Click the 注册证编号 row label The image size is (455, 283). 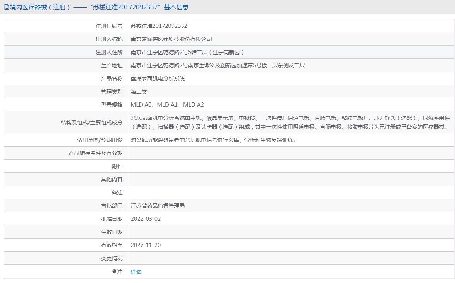pos(109,26)
